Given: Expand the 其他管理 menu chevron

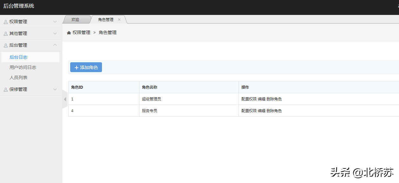Looking at the screenshot, I should tap(55, 34).
